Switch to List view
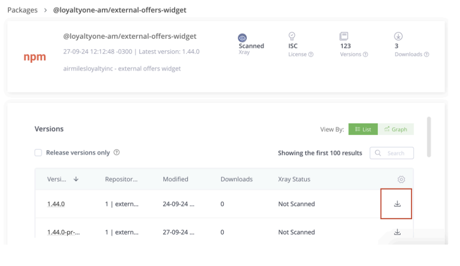460x266 pixels. (x=363, y=130)
